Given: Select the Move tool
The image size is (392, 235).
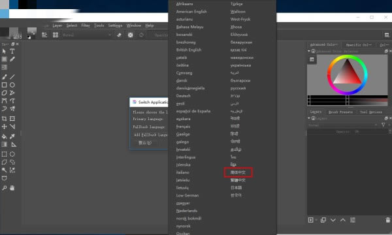Looking at the screenshot, I should (x=5, y=127).
